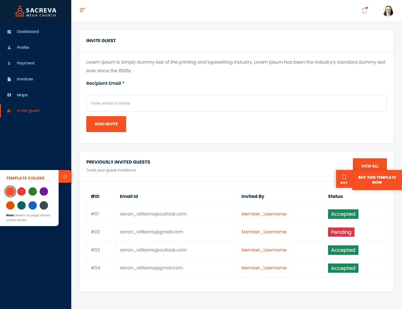Pick the blue template color swatch

coord(33,205)
